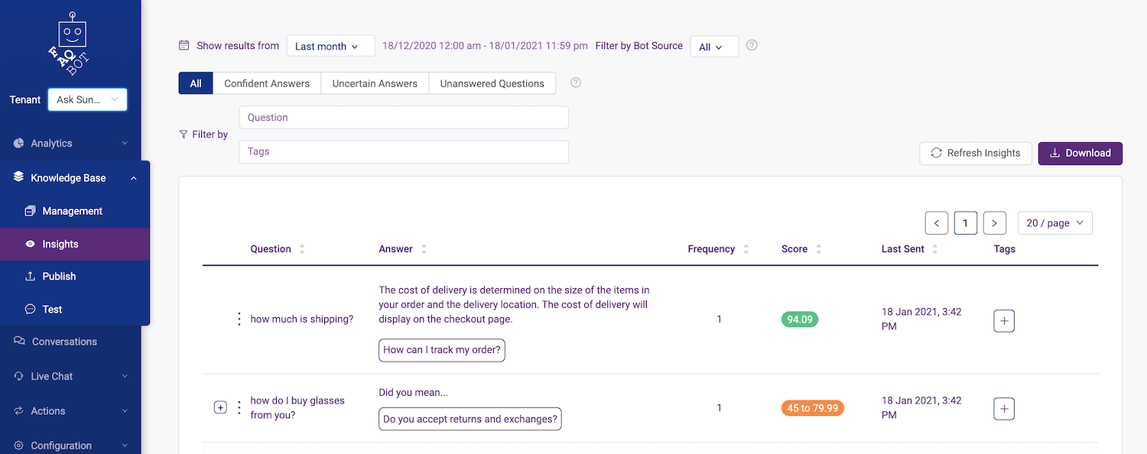
Task: Expand the Actions menu chevron
Action: click(x=125, y=411)
